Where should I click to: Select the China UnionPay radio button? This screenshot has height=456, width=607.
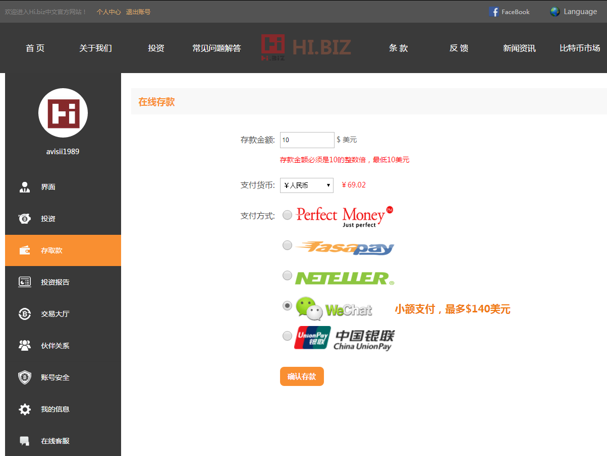click(287, 336)
